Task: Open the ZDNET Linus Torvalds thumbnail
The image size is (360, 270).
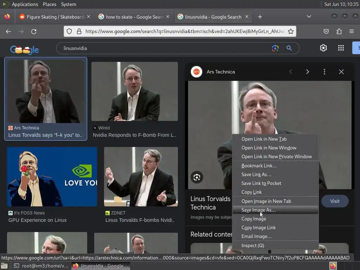Action: click(141, 176)
